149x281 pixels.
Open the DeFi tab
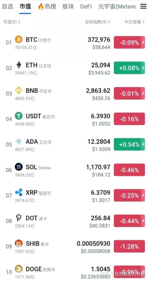(86, 7)
